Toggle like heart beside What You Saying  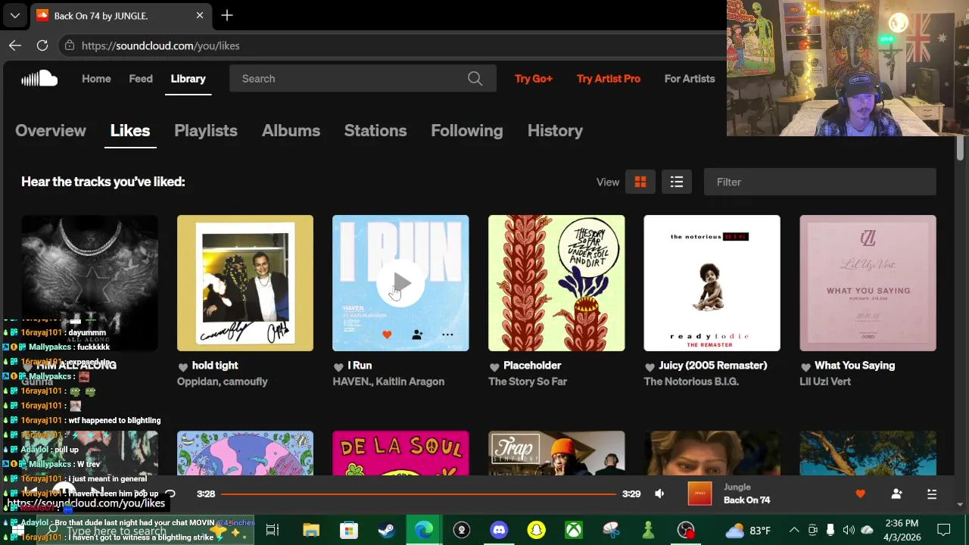tap(805, 366)
